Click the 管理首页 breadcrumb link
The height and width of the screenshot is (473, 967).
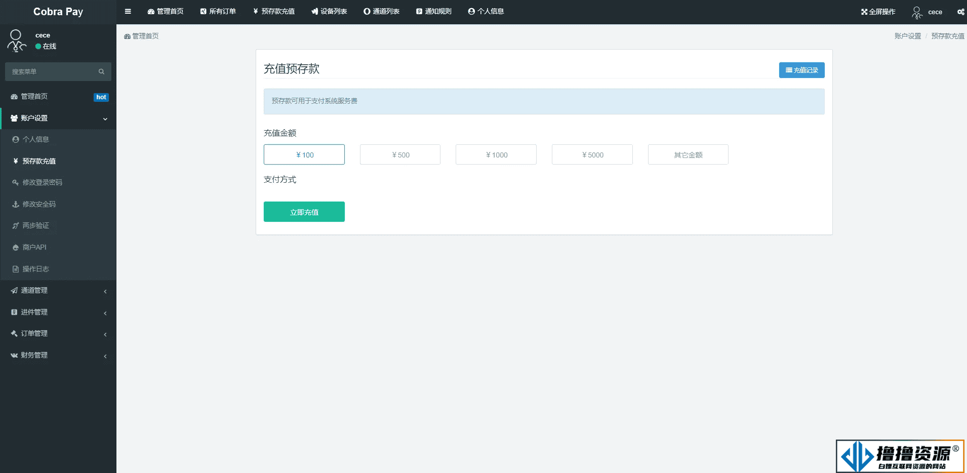tap(142, 36)
